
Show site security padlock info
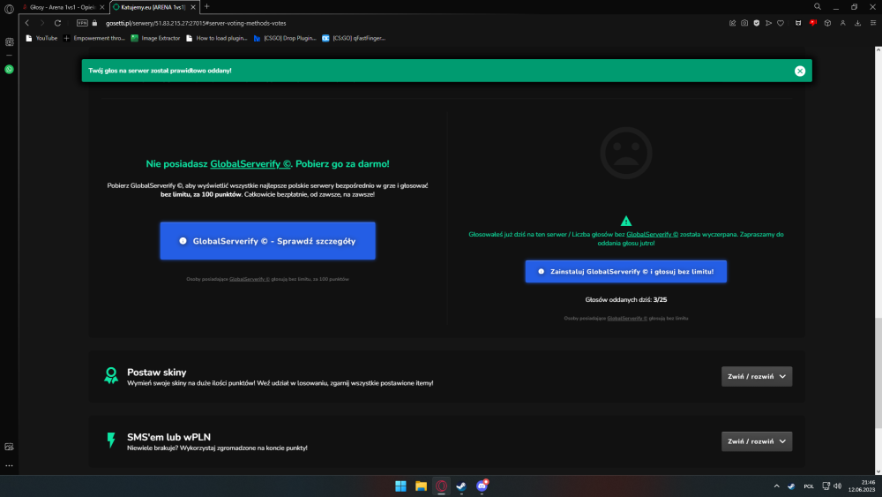click(x=94, y=23)
